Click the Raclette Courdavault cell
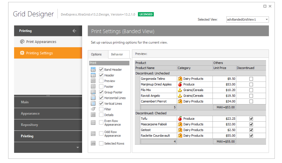Image resolution: width=282 pixels, height=163 pixels. [159, 135]
